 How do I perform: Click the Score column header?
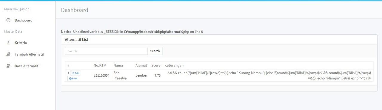click(x=156, y=65)
